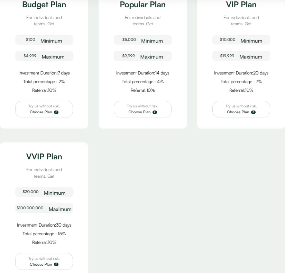
Task: Click the $20,000 Minimum field
Action: (x=44, y=192)
